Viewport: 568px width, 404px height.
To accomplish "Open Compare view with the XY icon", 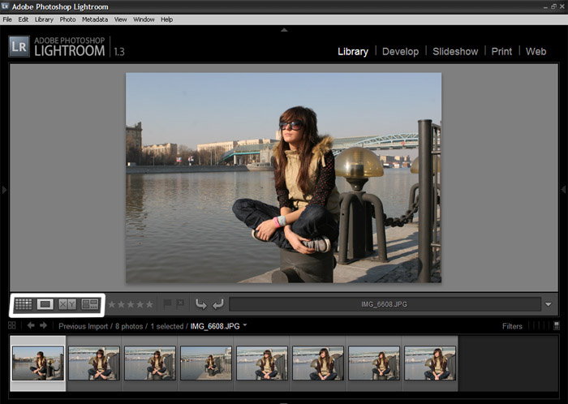I will tap(67, 304).
